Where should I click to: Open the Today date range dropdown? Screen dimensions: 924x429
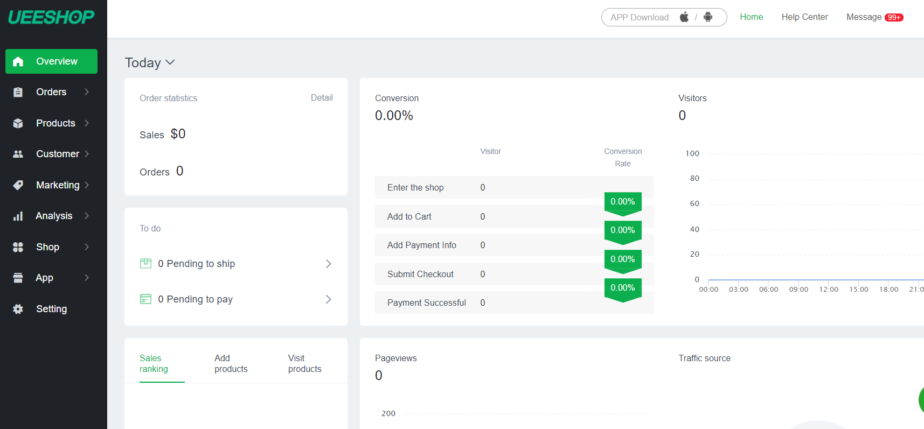150,62
